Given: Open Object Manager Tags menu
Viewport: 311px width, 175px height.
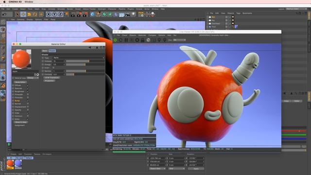Looking at the screenshot, I should point(238,13).
